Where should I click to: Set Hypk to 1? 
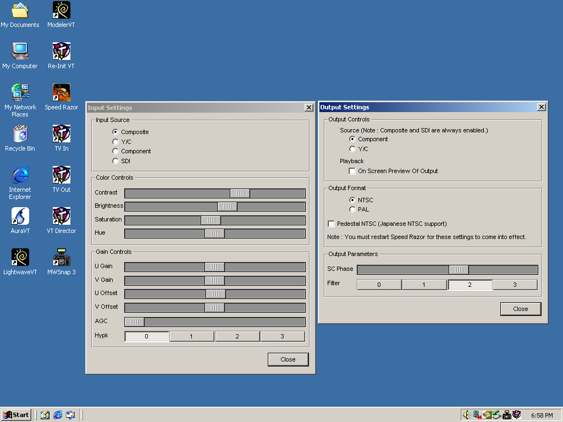click(192, 336)
